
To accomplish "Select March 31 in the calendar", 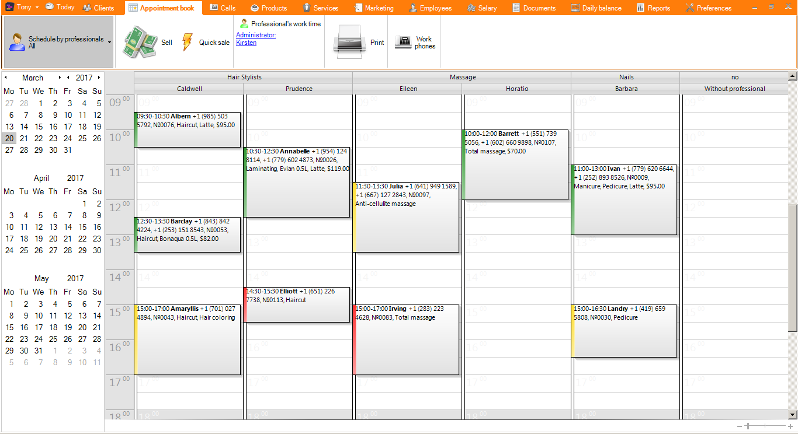I will click(68, 150).
